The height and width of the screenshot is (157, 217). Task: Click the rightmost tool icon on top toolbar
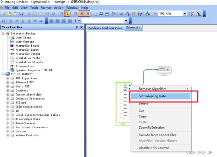click(199, 13)
